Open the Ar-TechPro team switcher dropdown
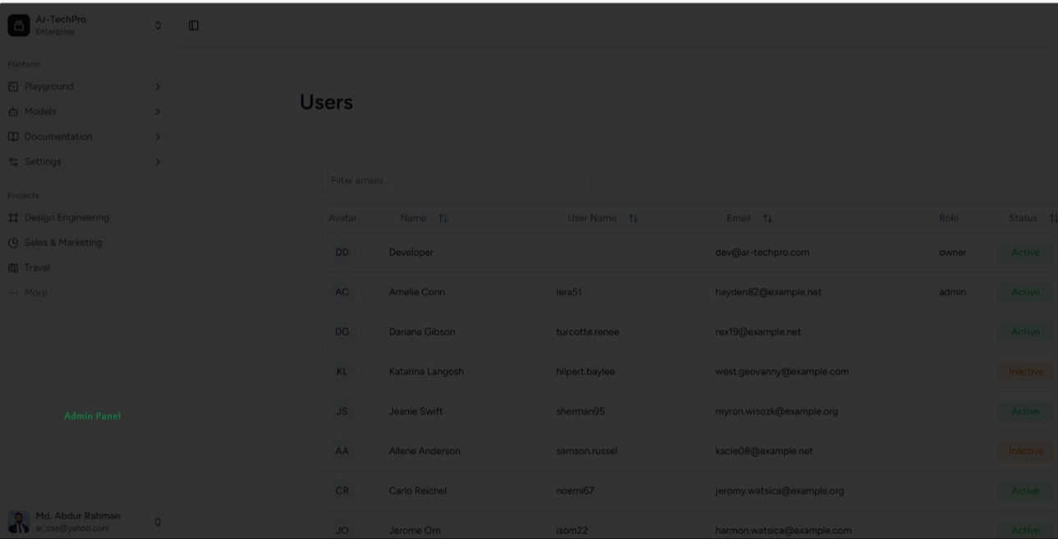1058x539 pixels. pyautogui.click(x=158, y=25)
